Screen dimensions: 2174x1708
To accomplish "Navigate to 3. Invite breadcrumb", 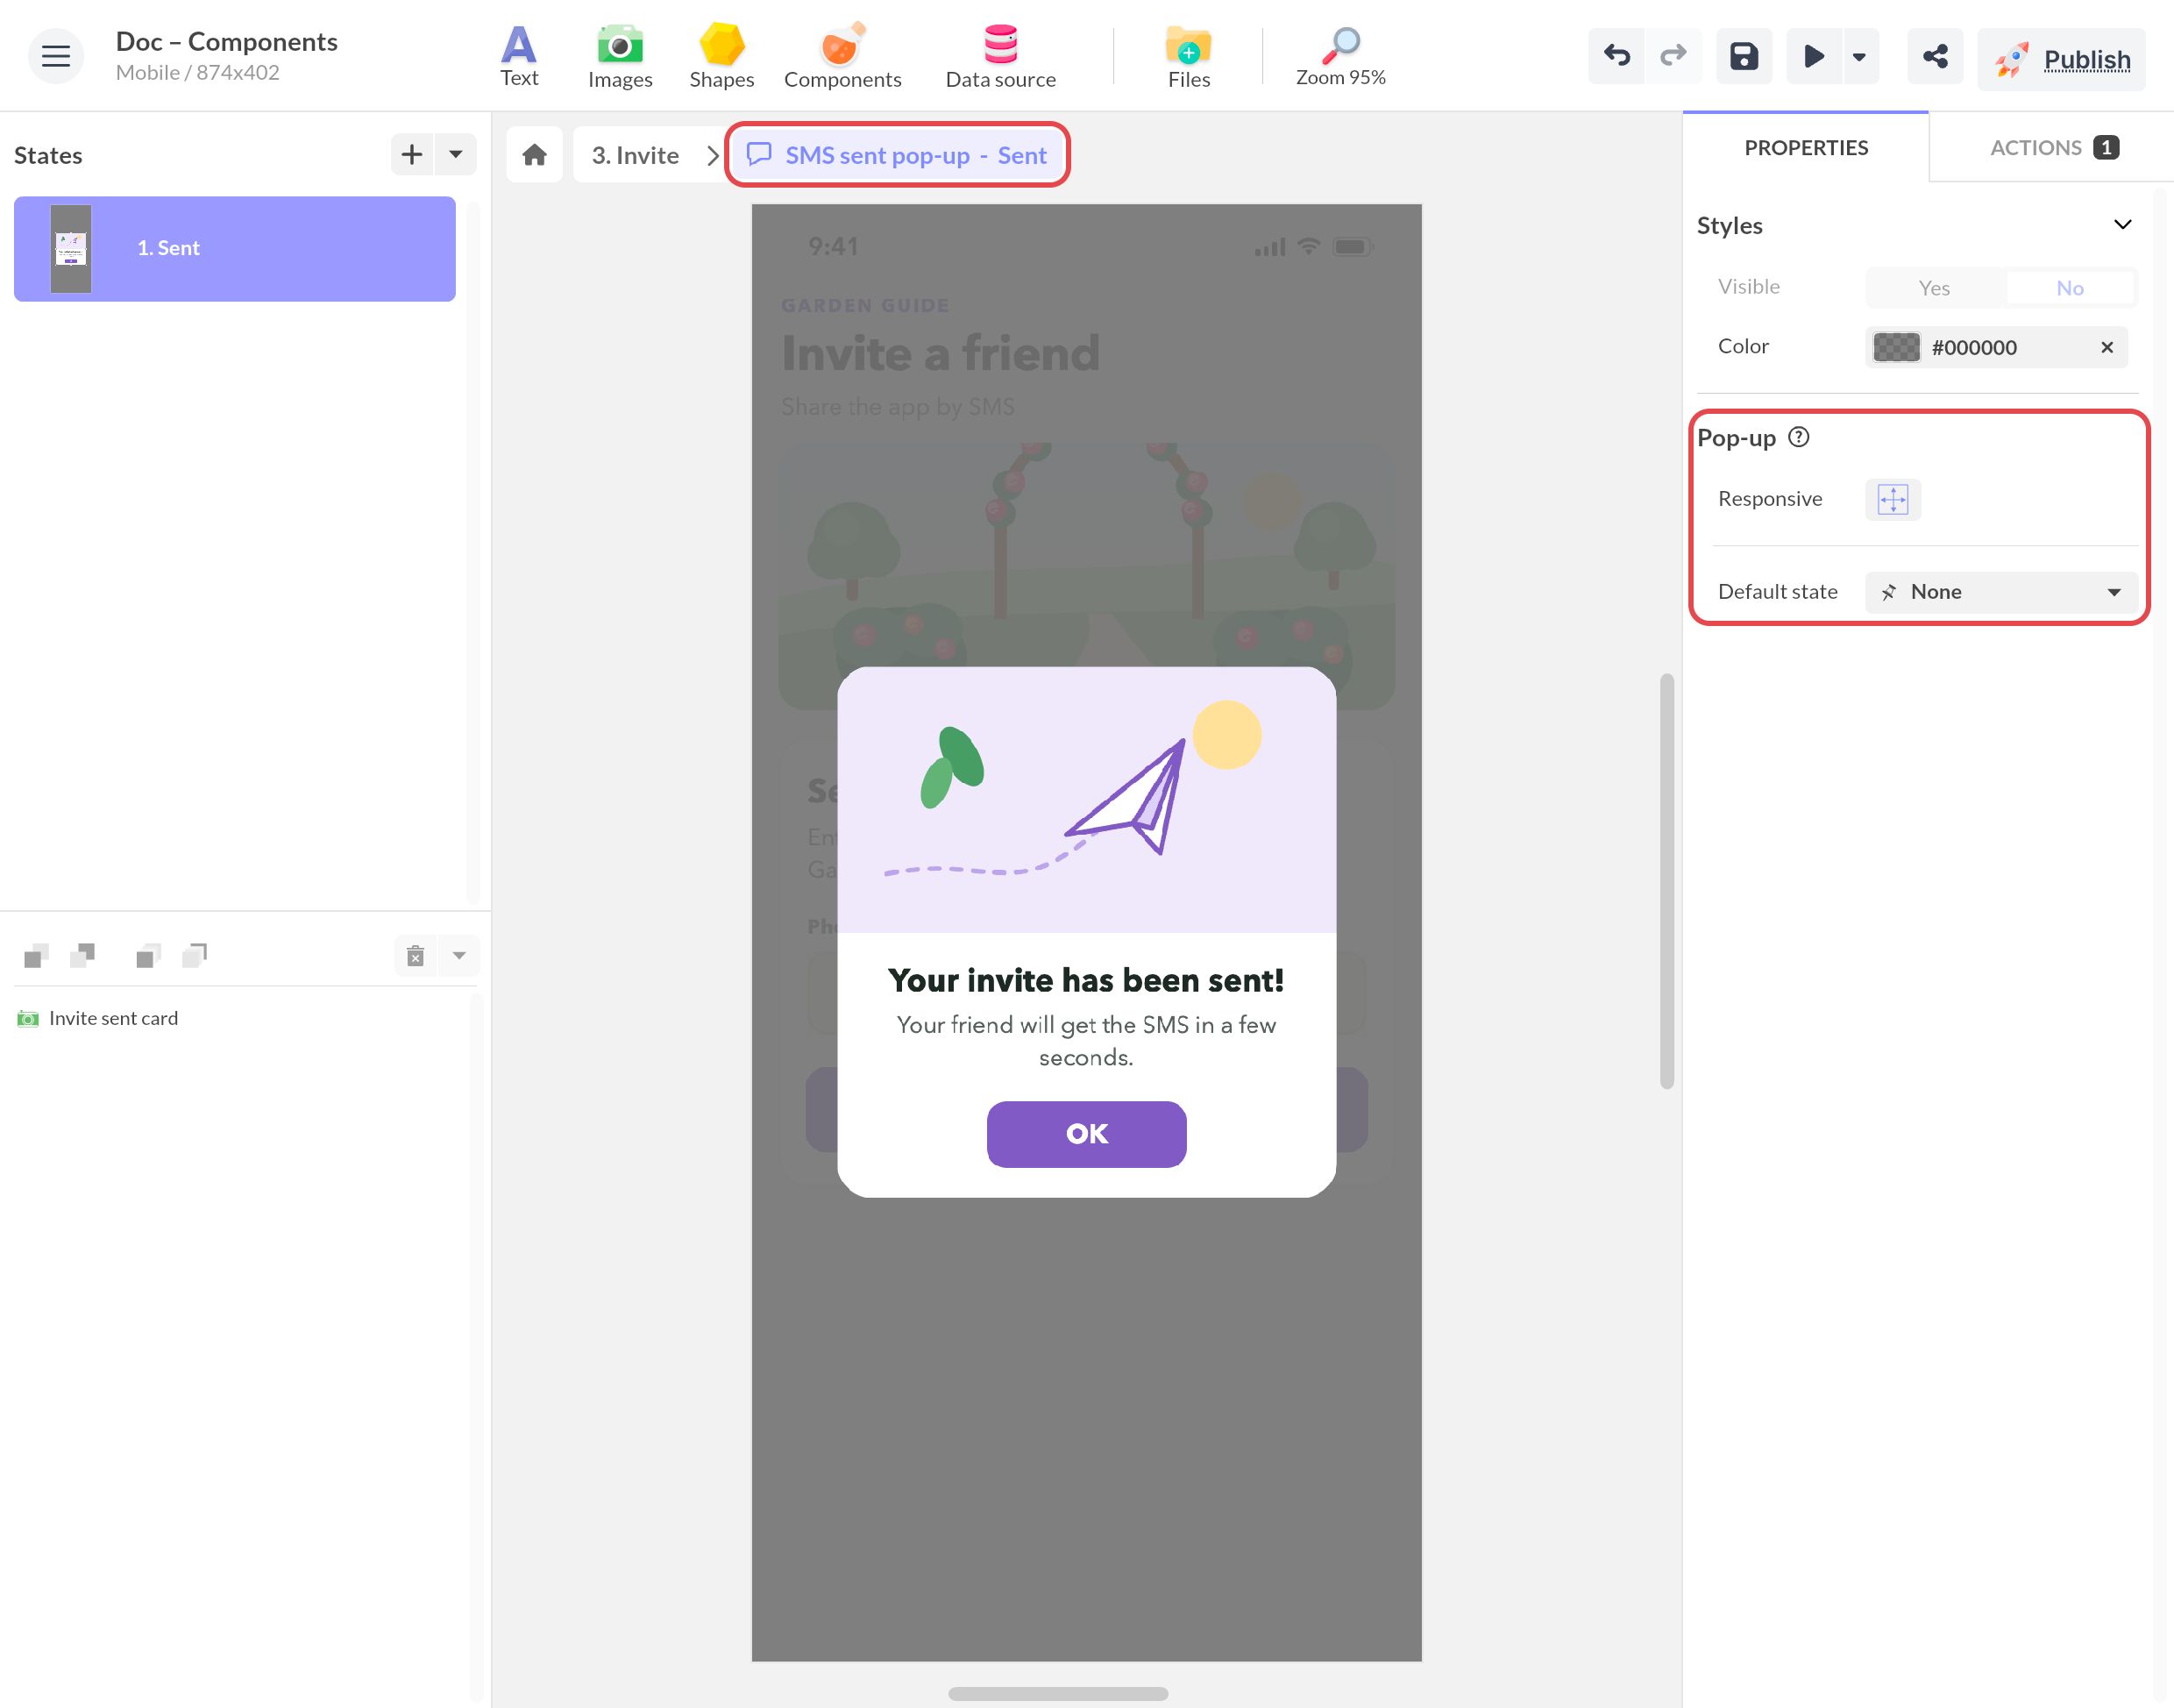I will (635, 155).
